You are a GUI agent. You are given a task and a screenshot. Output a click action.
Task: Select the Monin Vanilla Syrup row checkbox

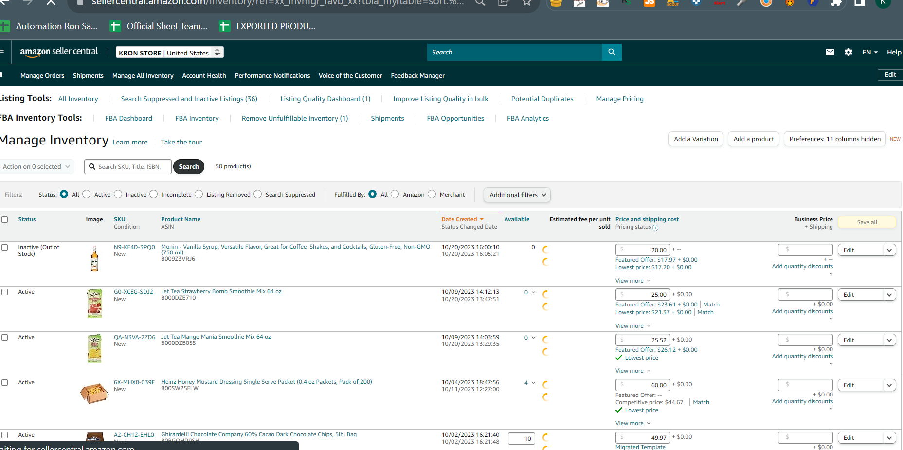pos(5,247)
